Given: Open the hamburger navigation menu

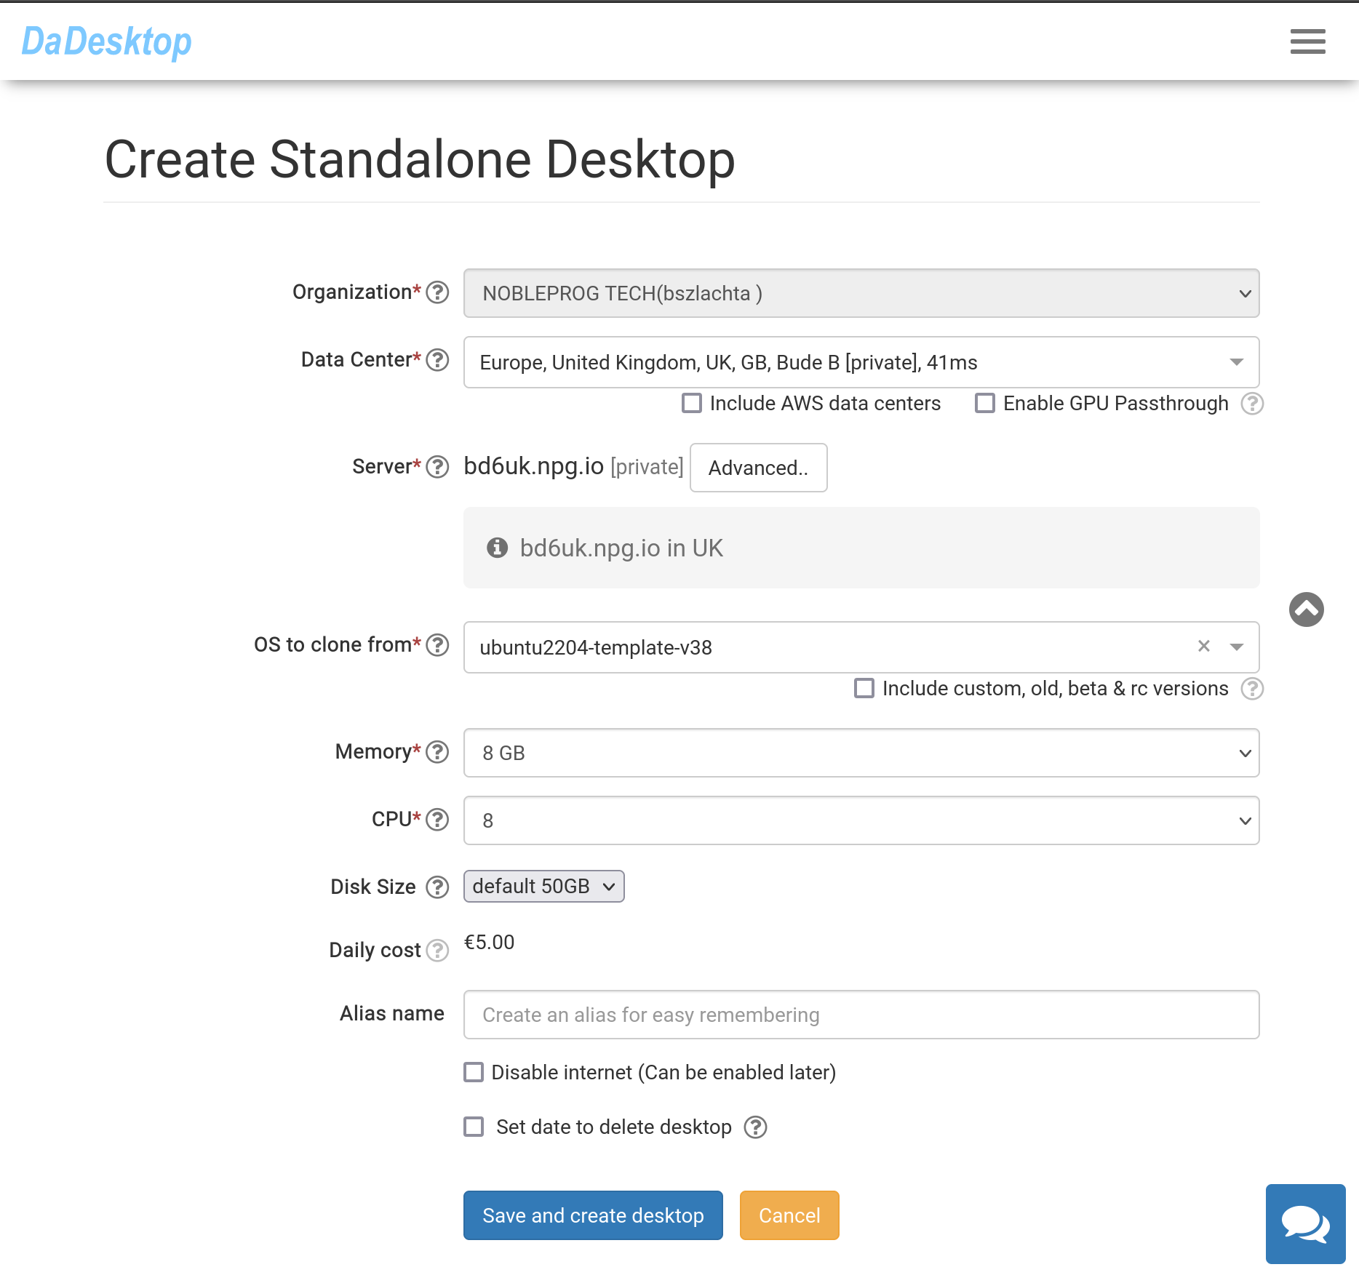Looking at the screenshot, I should click(1307, 41).
